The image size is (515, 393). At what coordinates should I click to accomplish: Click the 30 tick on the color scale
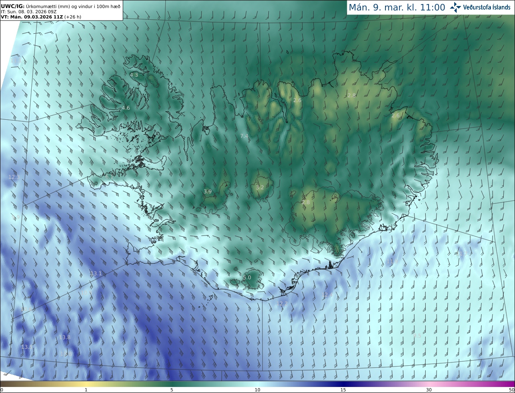(429, 390)
